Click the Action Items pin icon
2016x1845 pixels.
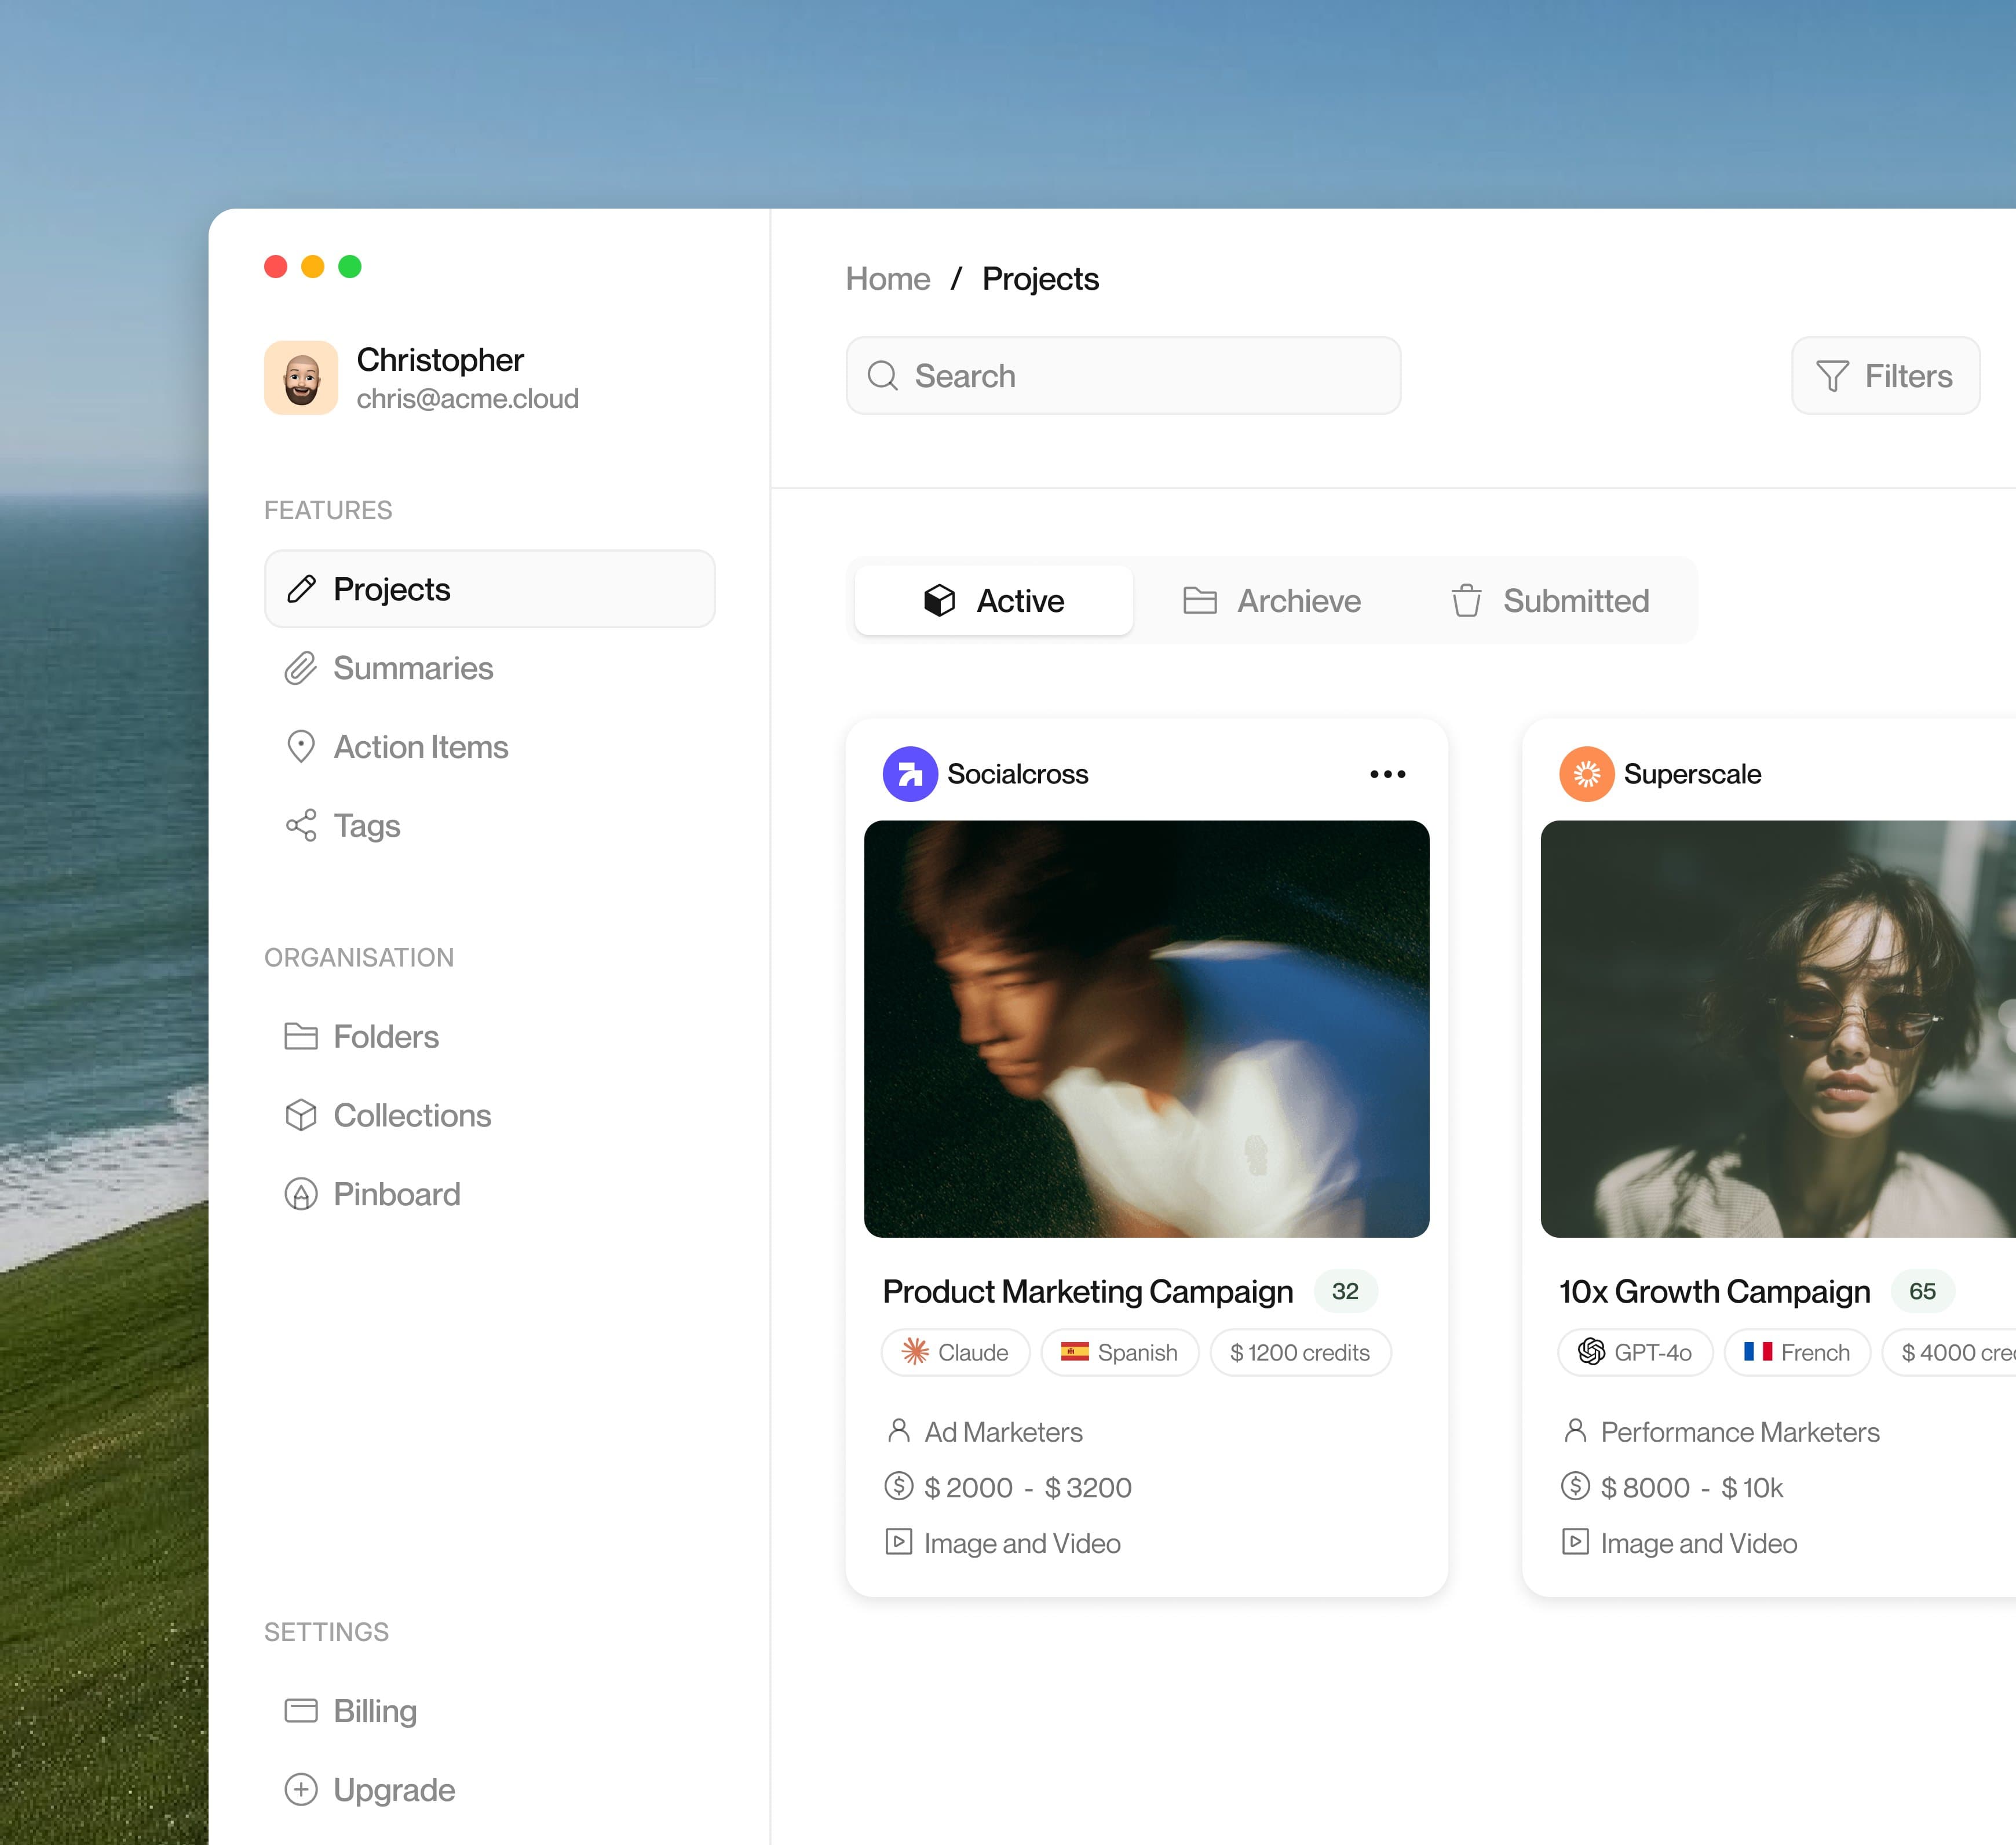(x=301, y=746)
